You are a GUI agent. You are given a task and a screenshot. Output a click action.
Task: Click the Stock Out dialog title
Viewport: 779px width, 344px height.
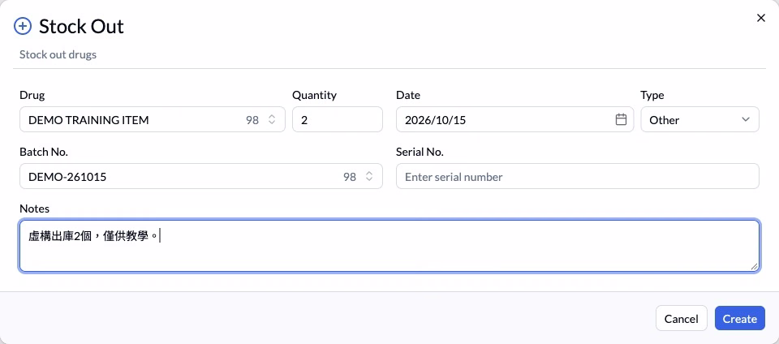pos(81,26)
